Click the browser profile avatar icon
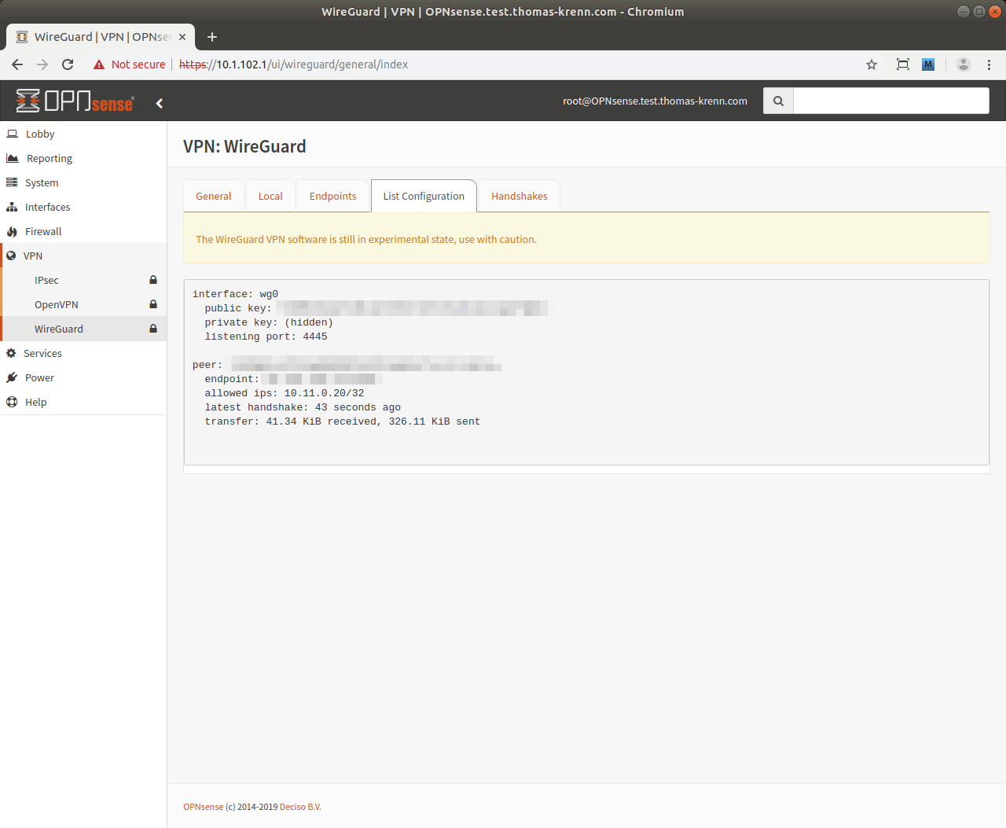This screenshot has width=1006, height=828. [x=963, y=64]
